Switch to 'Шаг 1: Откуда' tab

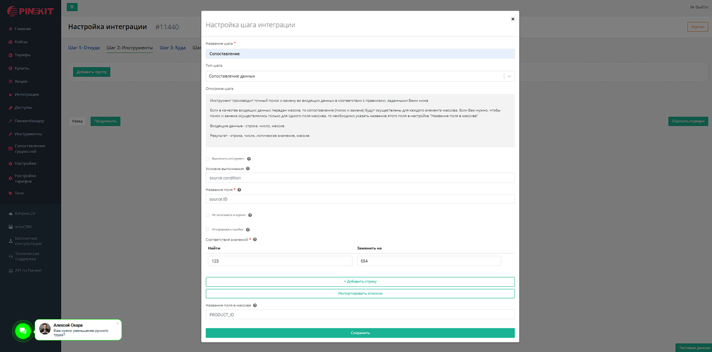coord(84,47)
